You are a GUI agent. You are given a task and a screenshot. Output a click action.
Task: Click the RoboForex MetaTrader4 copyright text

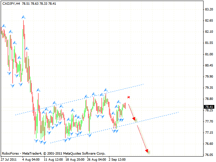[x=54, y=153]
